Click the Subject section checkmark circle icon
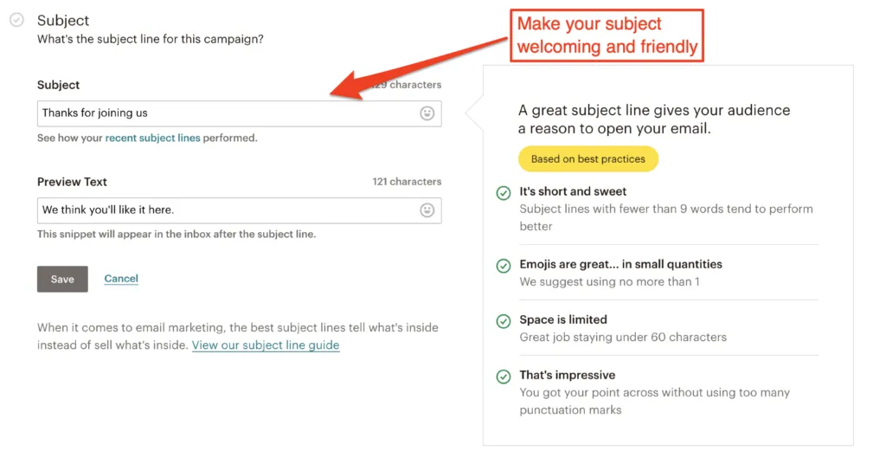Viewport: 886px width, 451px height. [x=17, y=20]
